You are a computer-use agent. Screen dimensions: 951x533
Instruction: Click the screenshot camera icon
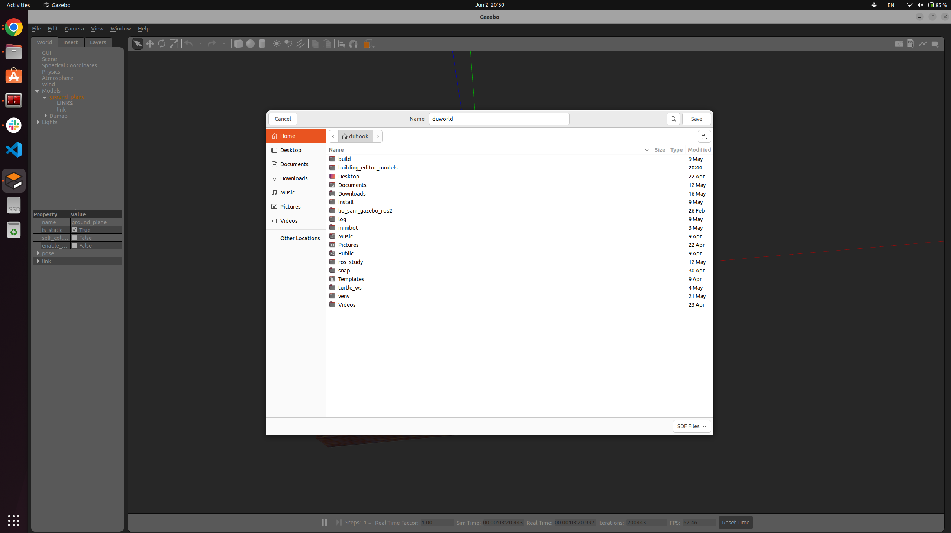899,44
